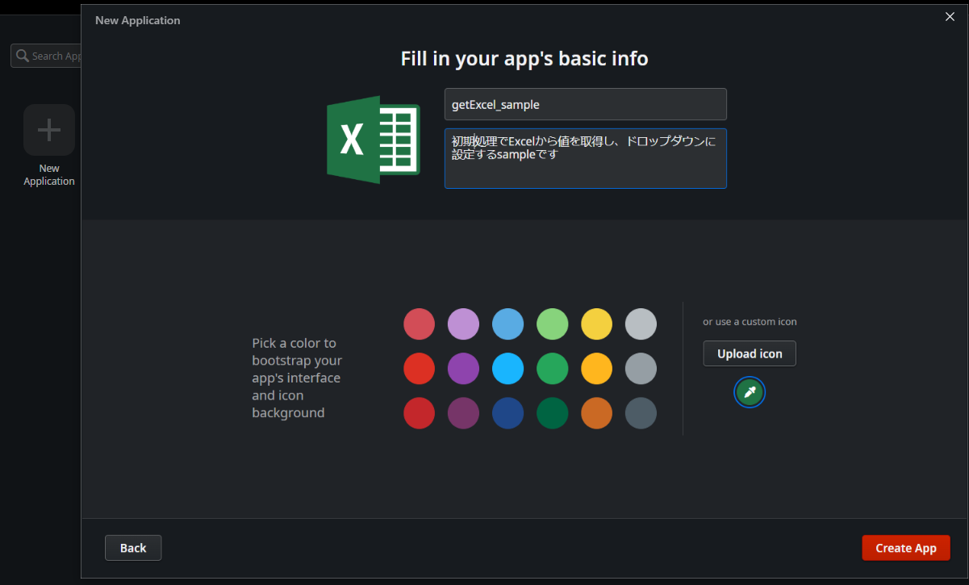Viewport: 969px width, 585px height.
Task: Pick the light red color swatch
Action: click(420, 324)
